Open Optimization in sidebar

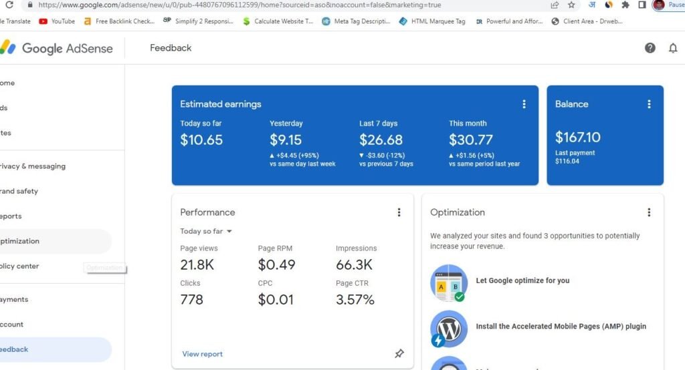(x=56, y=241)
